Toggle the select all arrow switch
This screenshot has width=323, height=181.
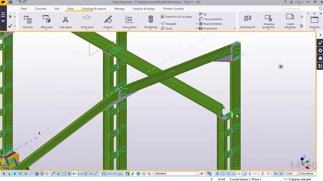click(4, 173)
